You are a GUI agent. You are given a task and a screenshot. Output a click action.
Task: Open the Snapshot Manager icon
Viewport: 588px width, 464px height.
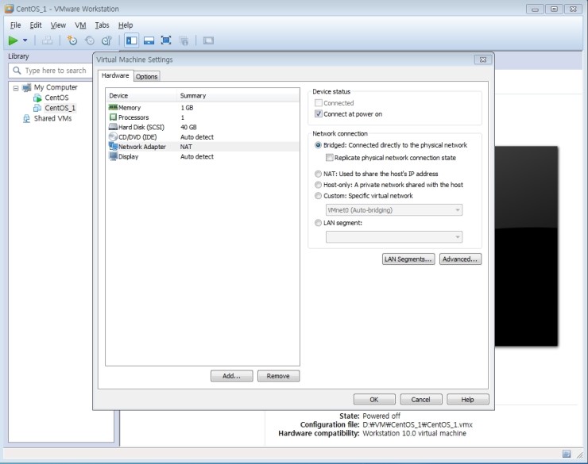[x=107, y=40]
